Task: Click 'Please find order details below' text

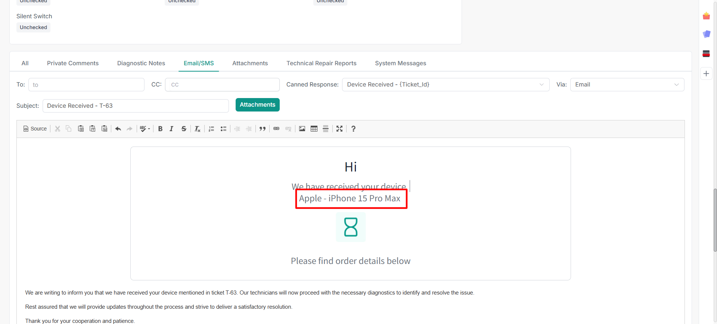Action: tap(351, 261)
